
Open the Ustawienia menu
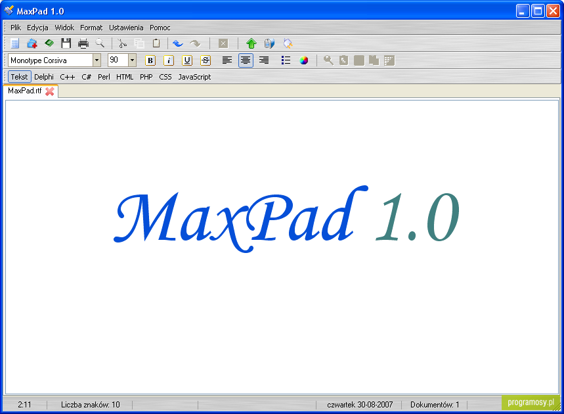tap(126, 28)
